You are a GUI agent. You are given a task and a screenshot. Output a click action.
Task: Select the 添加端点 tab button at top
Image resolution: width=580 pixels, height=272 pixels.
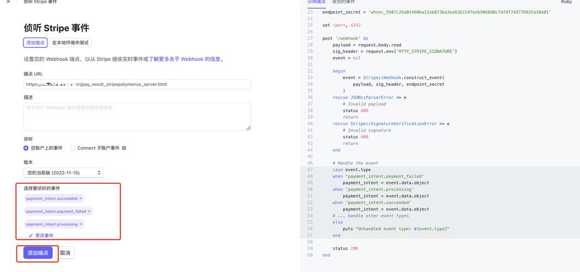coord(35,42)
